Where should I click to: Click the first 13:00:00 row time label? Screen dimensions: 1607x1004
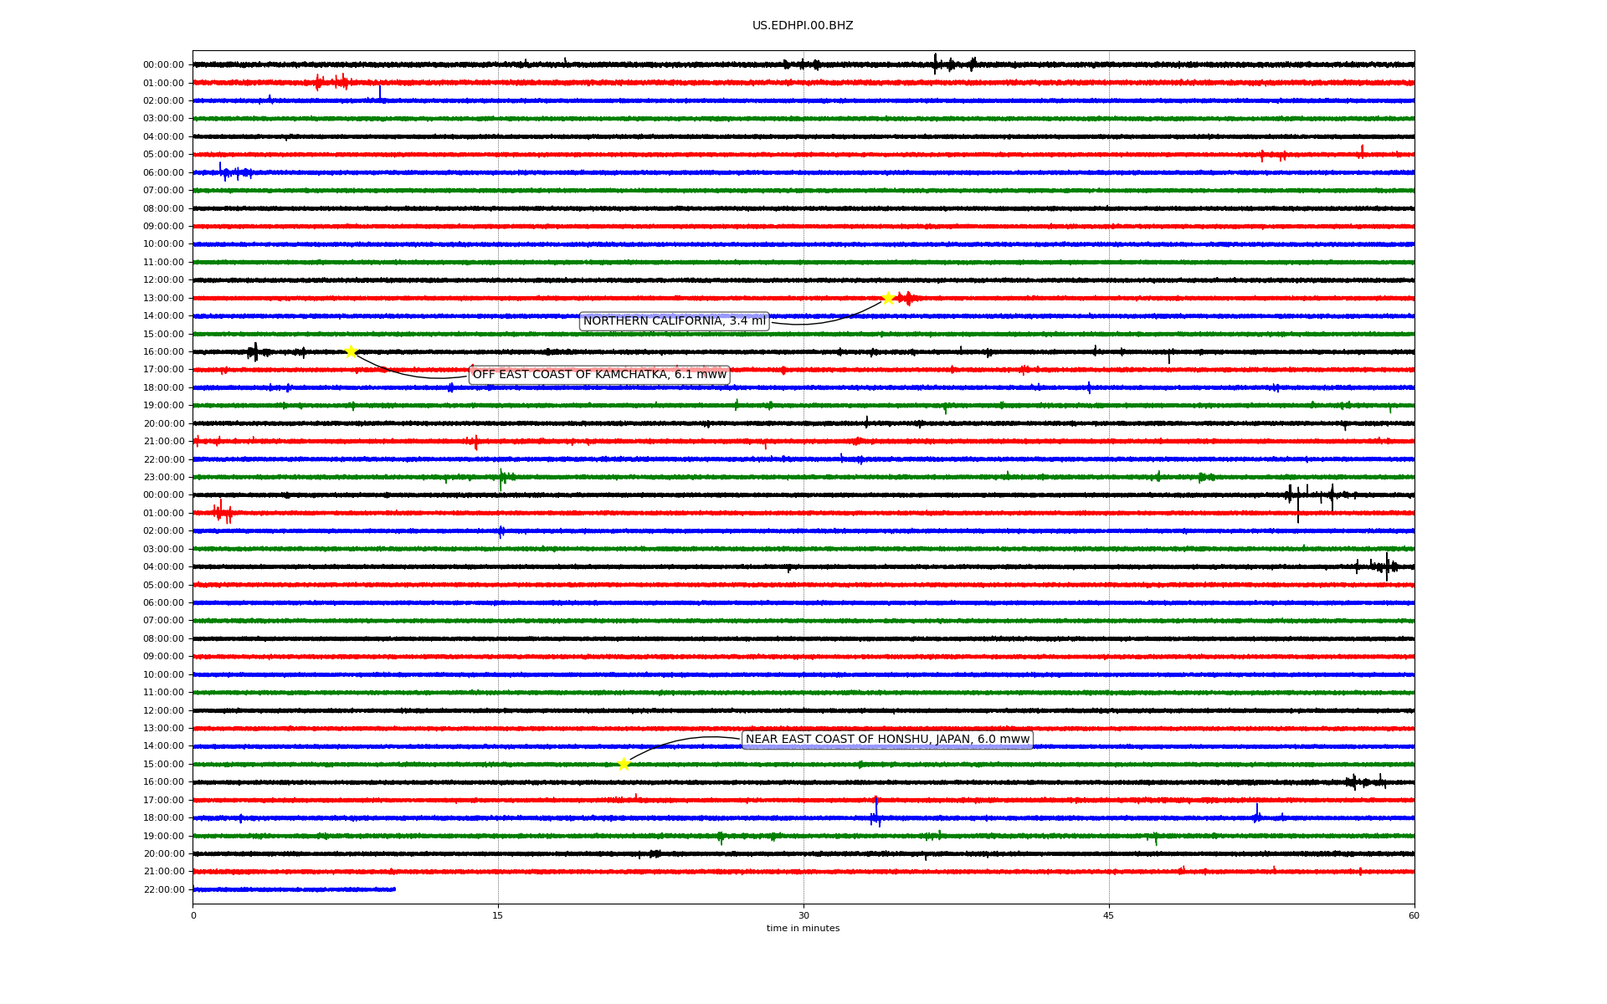163,299
